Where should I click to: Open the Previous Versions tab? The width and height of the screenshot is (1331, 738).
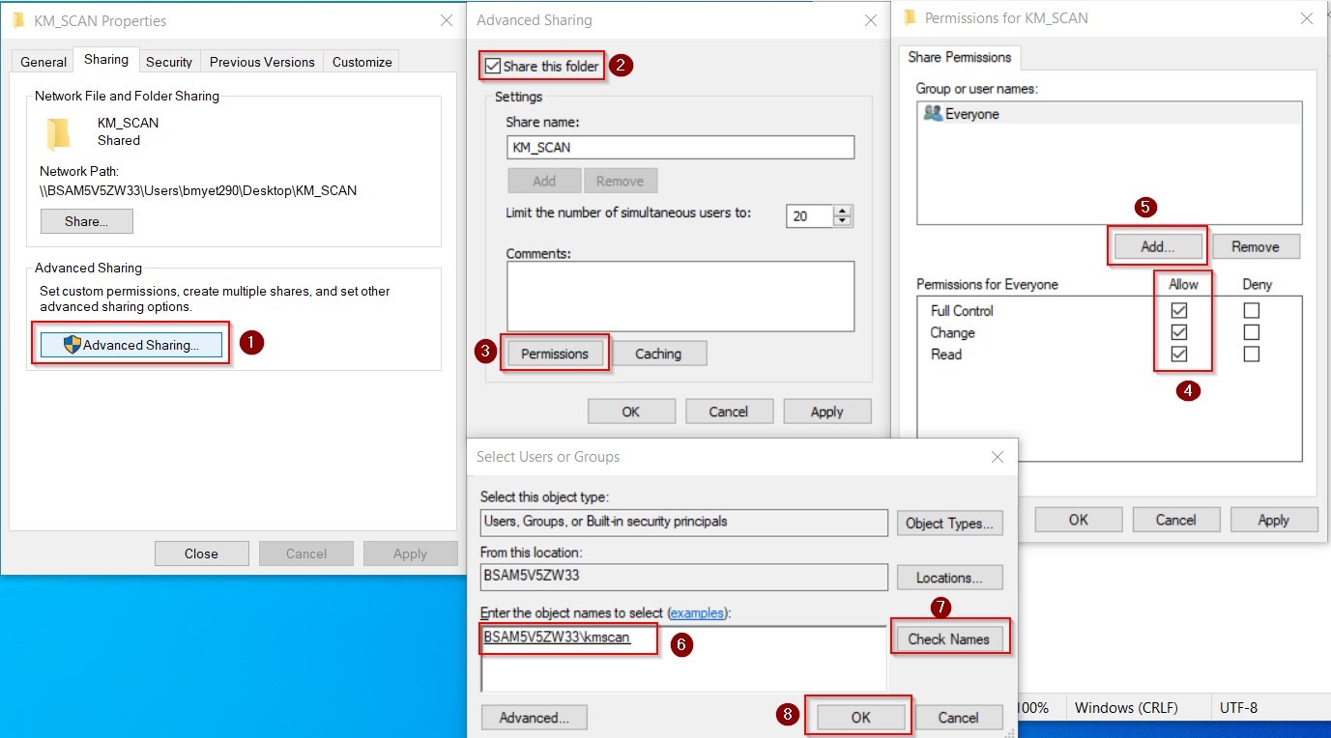(262, 62)
